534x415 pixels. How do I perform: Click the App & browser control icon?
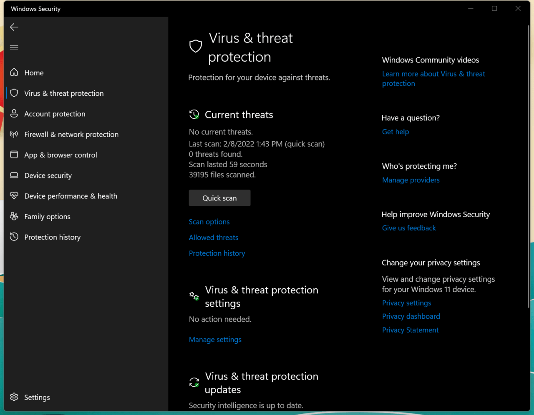[x=14, y=155]
